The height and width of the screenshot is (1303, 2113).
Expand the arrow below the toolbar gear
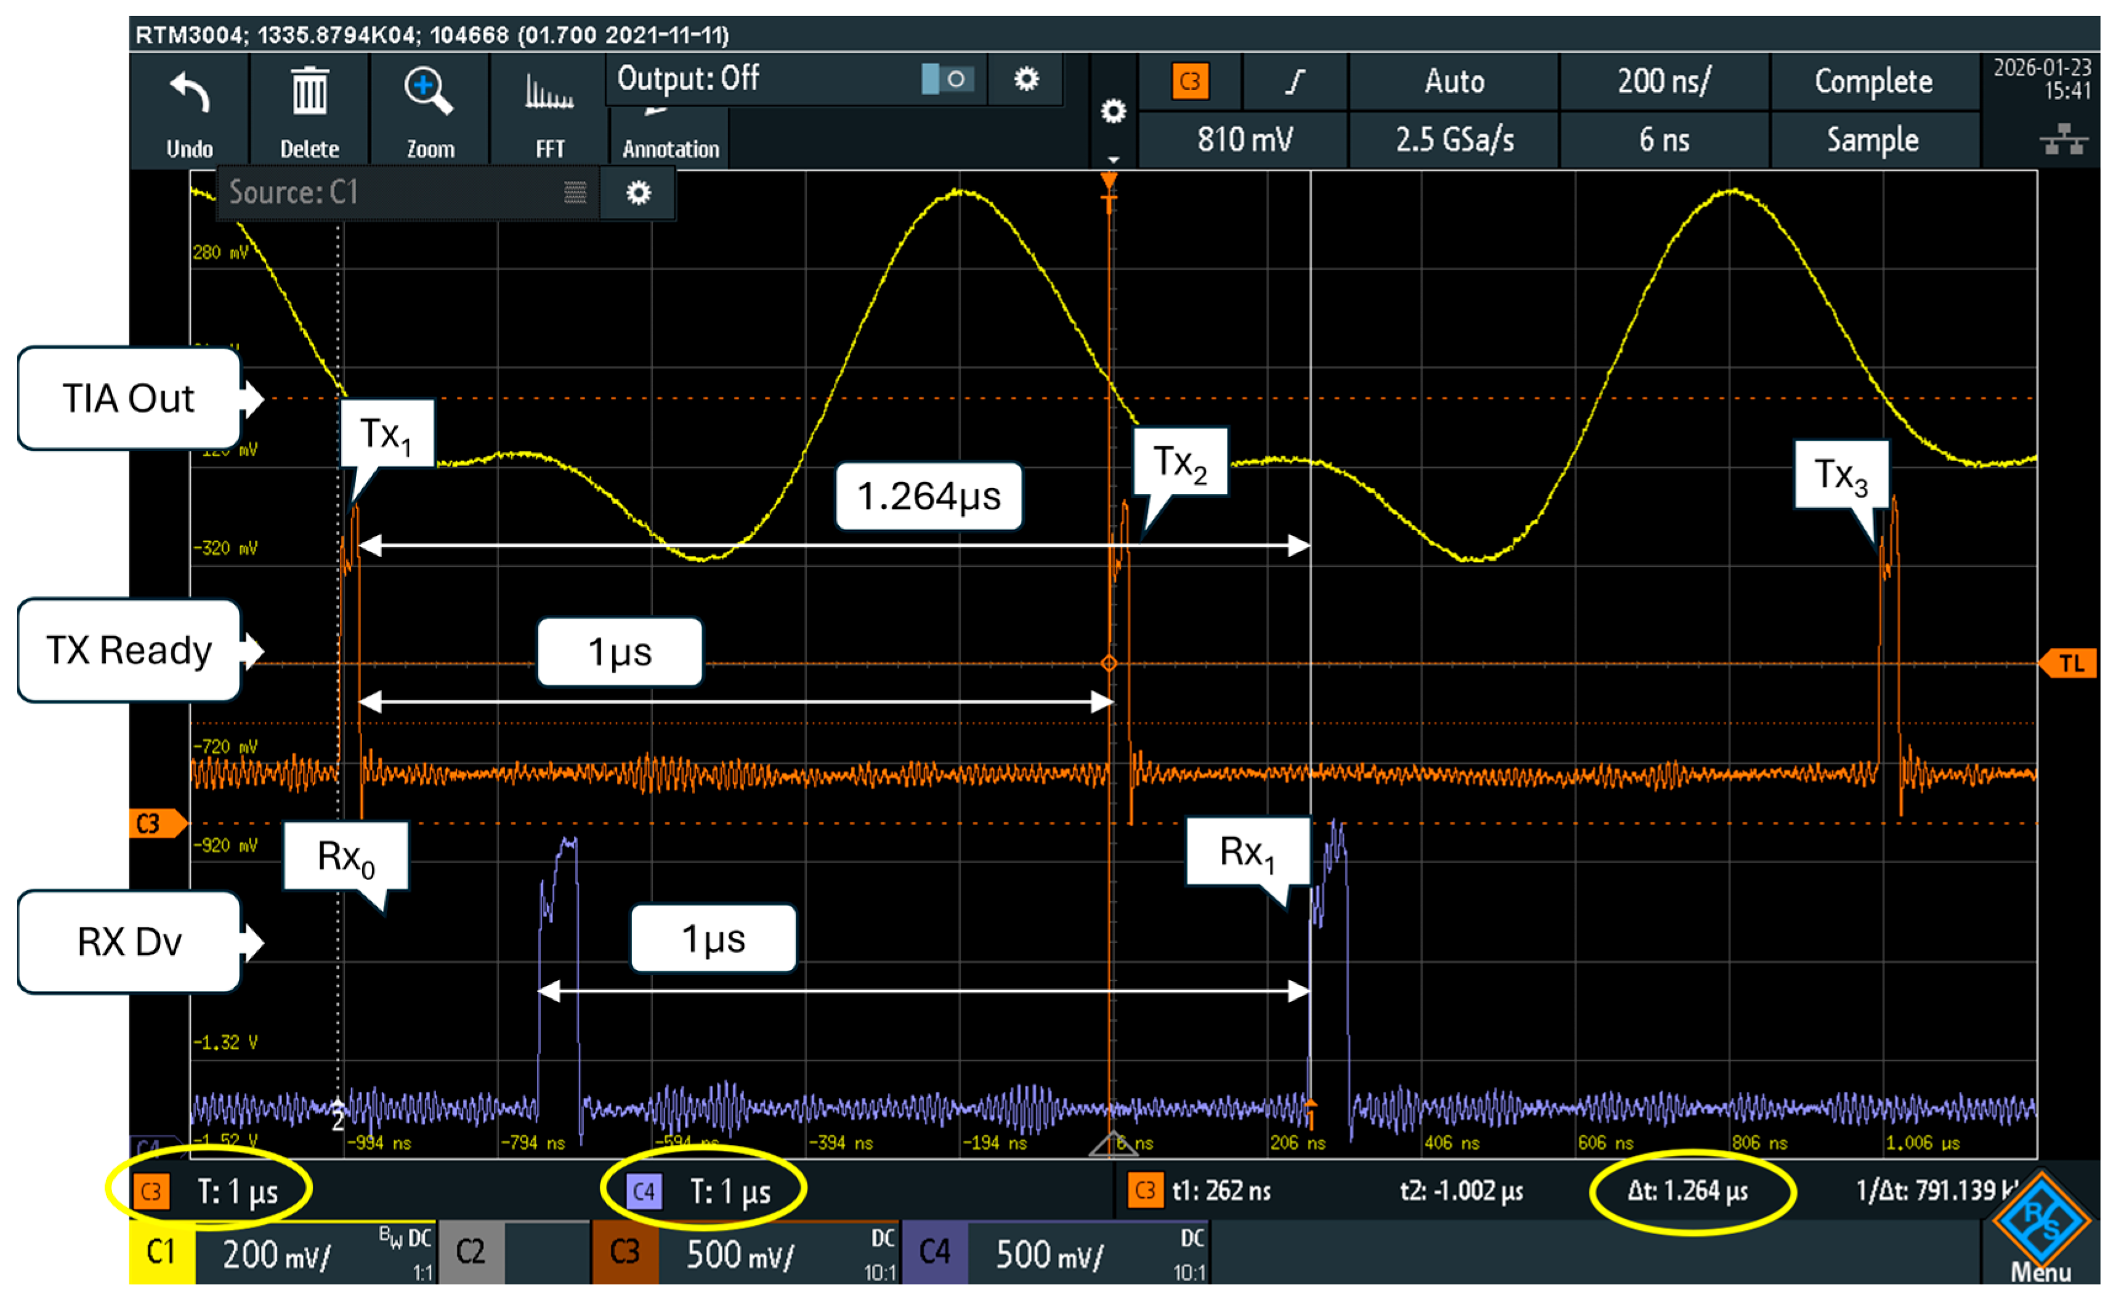pyautogui.click(x=1113, y=159)
